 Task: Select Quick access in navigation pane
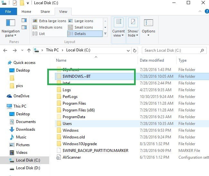click(22, 63)
